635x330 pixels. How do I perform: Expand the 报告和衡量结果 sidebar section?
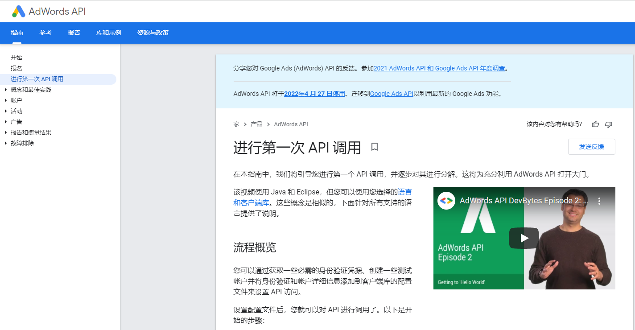(6, 132)
